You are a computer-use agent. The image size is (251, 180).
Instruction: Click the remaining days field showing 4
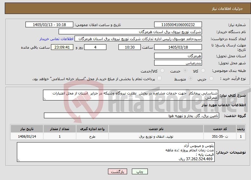click(x=95, y=47)
